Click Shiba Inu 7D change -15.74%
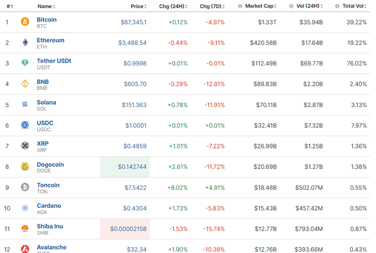Image resolution: width=376 pixels, height=253 pixels. tap(214, 229)
